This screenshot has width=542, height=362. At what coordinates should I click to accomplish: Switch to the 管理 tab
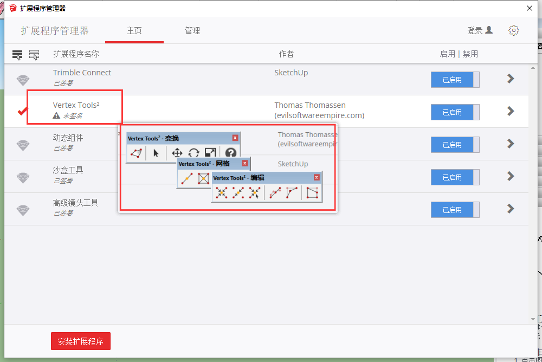click(x=192, y=31)
